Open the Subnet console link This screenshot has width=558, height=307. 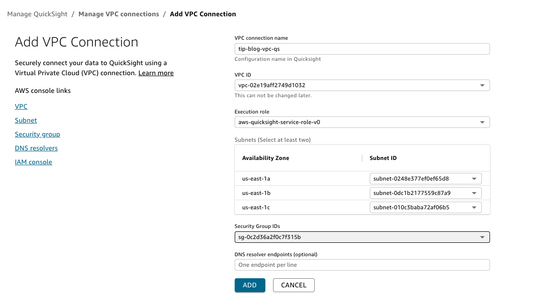coord(26,120)
